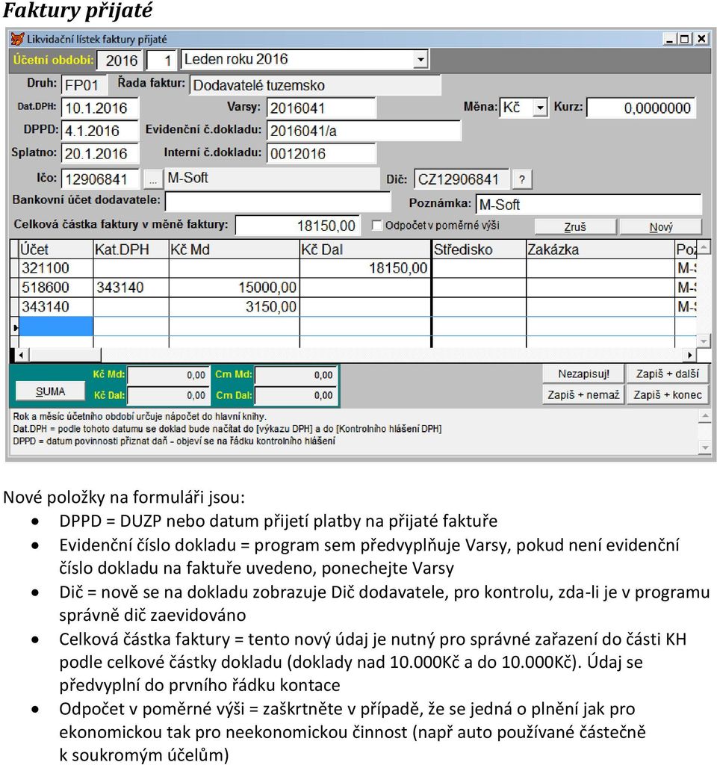Select account cell 321100
The image size is (717, 765).
pyautogui.click(x=55, y=268)
